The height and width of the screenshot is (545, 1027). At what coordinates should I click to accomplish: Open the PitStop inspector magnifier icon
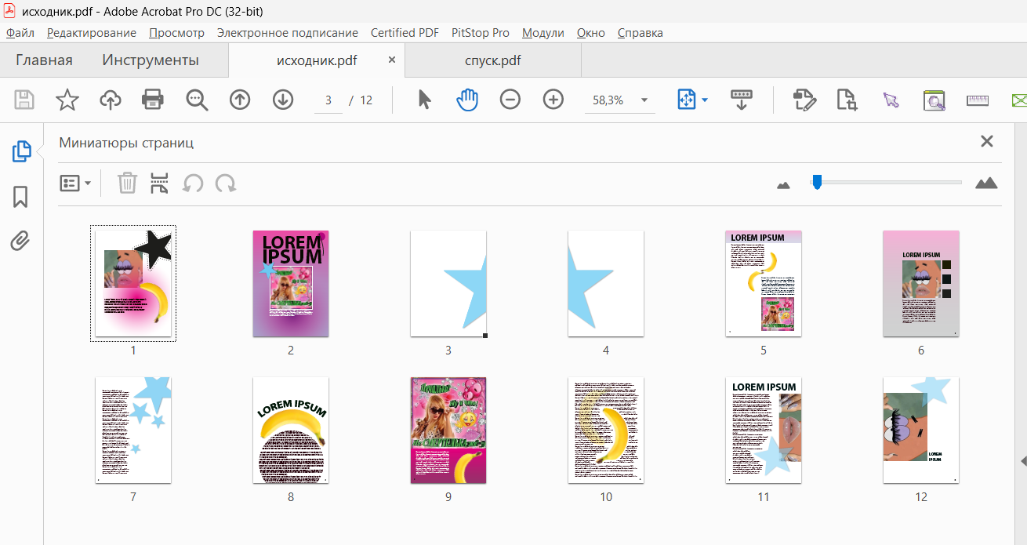[934, 100]
